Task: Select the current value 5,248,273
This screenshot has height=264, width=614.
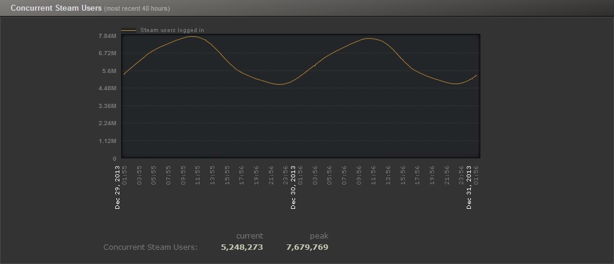Action: (242, 247)
